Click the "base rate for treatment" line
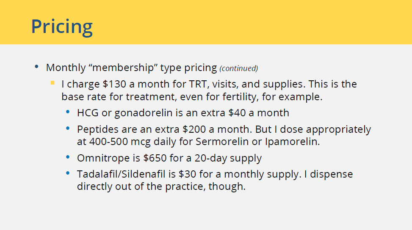Screen dimensions: 412x230 click(x=192, y=97)
